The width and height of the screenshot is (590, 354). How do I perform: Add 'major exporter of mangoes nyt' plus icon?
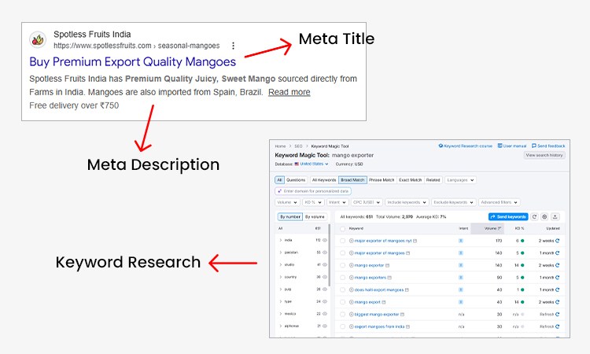pos(351,241)
